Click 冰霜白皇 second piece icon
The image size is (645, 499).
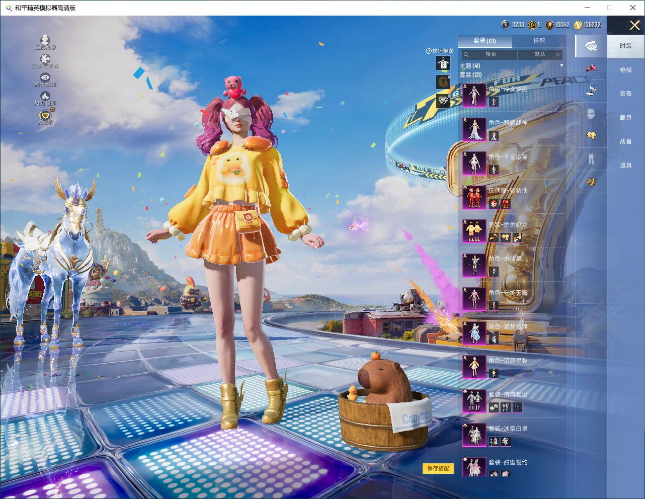pyautogui.click(x=506, y=441)
